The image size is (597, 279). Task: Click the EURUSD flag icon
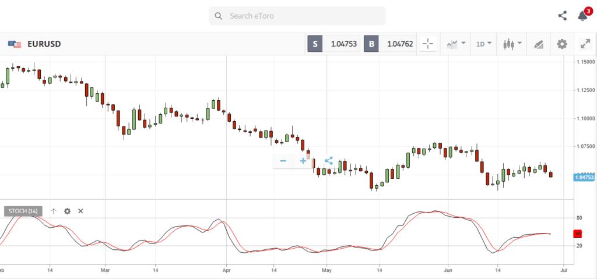coord(15,44)
